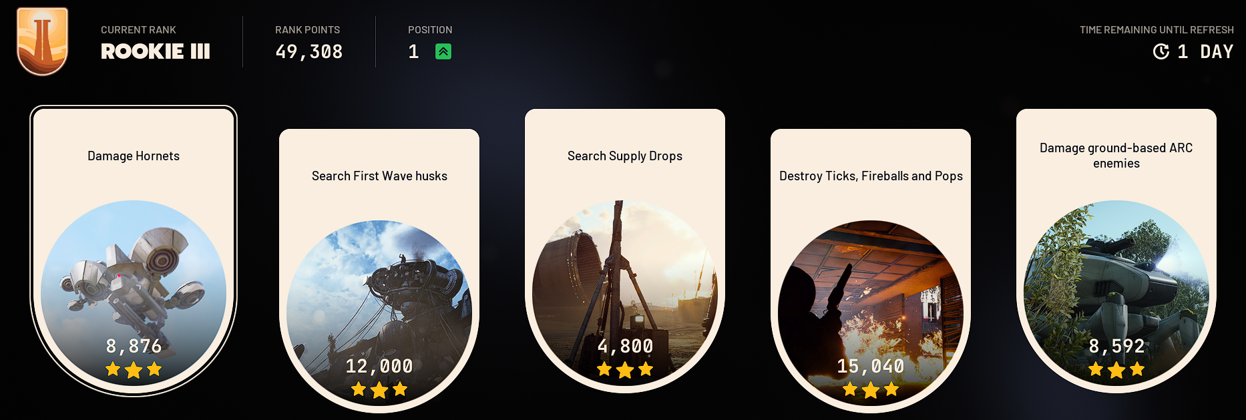Click the stars under the 8,592 score

point(1116,369)
